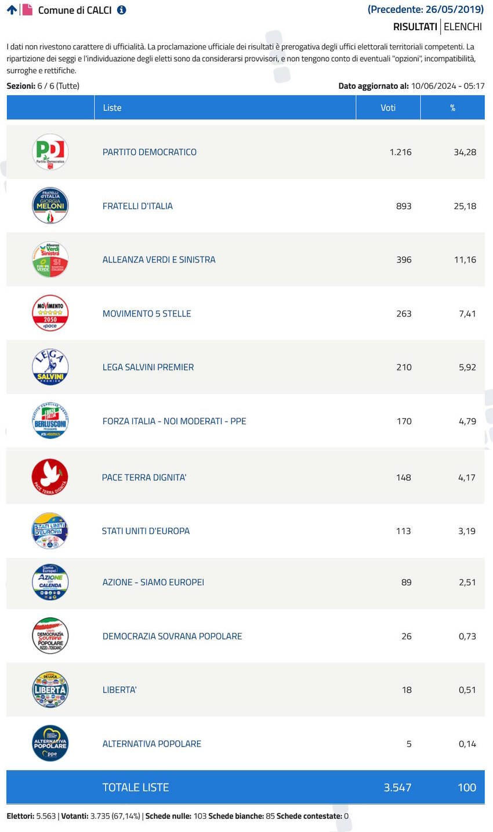Open the FORZA ITALIA - NOI MODERATI link
The width and height of the screenshot is (493, 832).
click(175, 421)
